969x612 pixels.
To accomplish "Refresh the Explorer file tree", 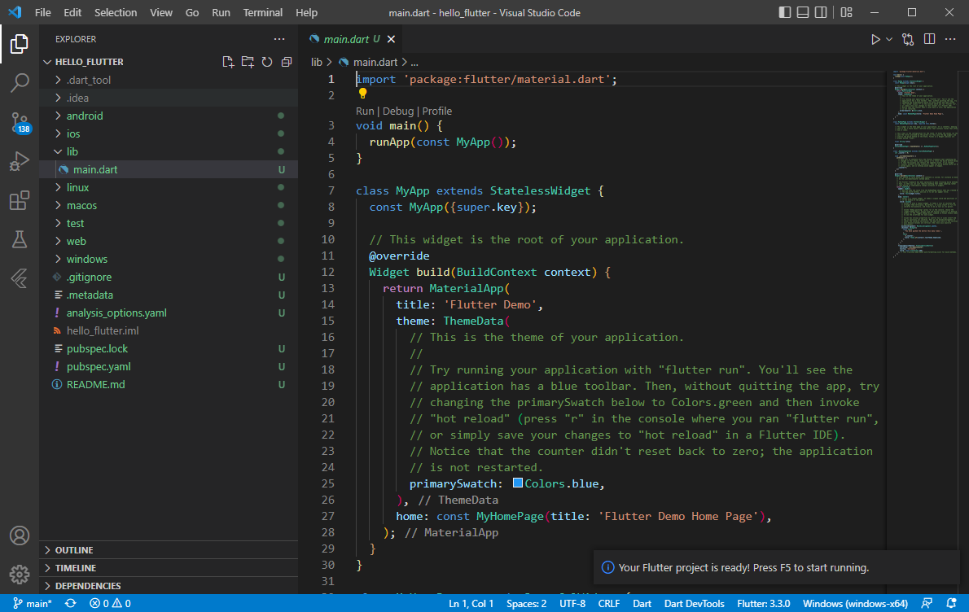I will (267, 62).
